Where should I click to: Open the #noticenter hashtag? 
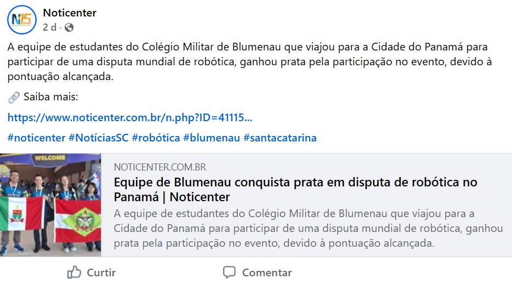37,138
